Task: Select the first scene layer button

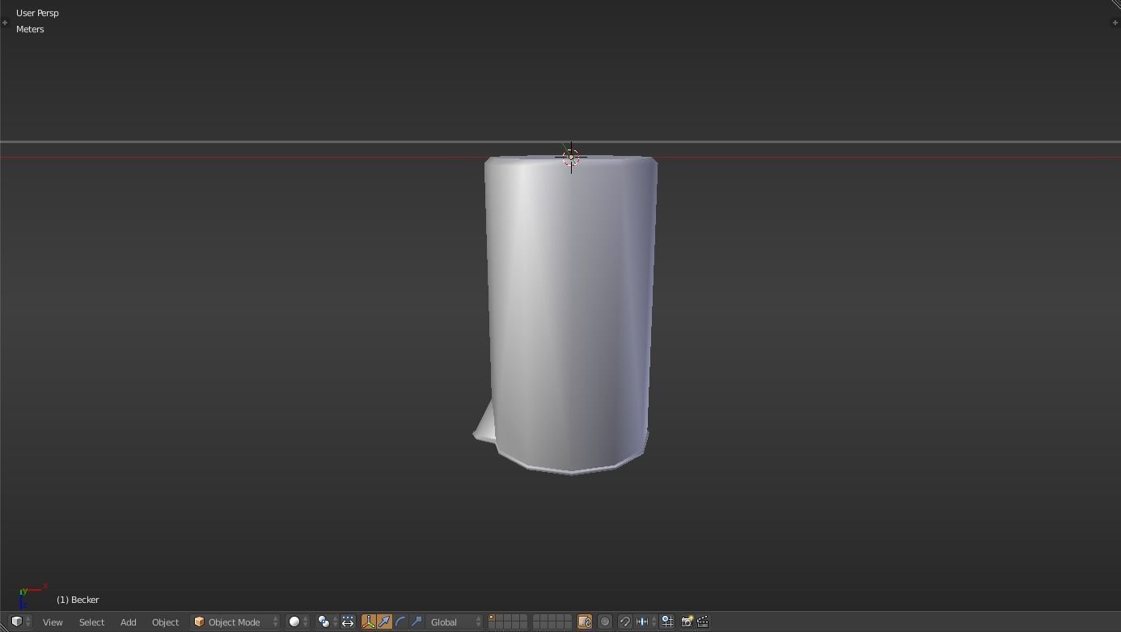Action: click(492, 618)
